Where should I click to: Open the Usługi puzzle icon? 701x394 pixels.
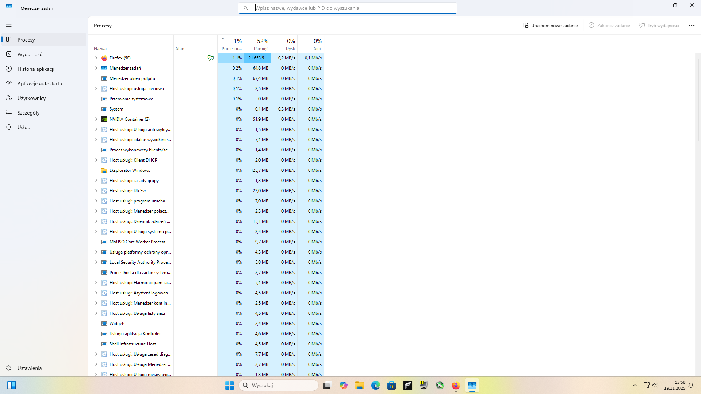(x=9, y=127)
